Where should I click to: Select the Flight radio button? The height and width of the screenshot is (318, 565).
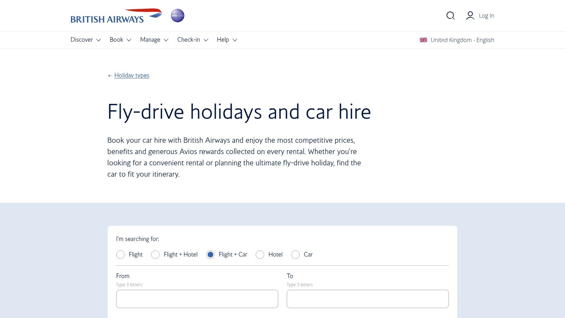click(120, 254)
